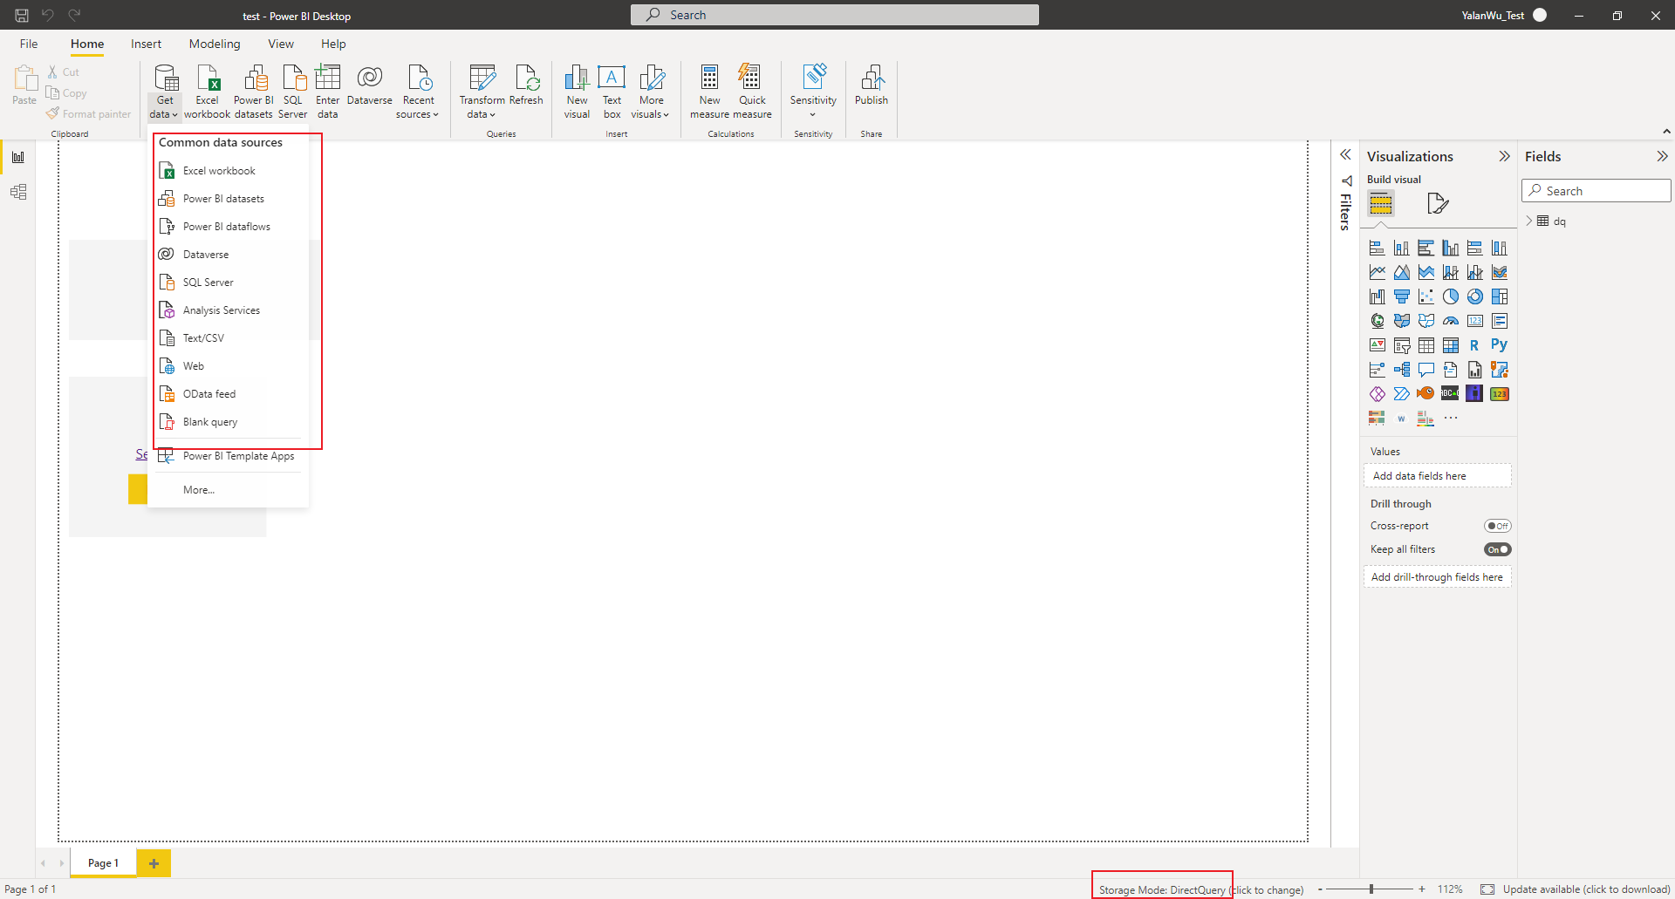Select the pie chart visualization
1675x899 pixels.
1451,296
